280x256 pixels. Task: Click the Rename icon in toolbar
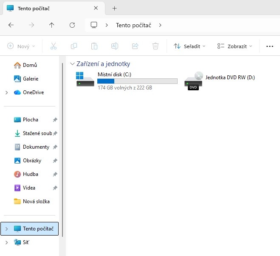(x=115, y=46)
